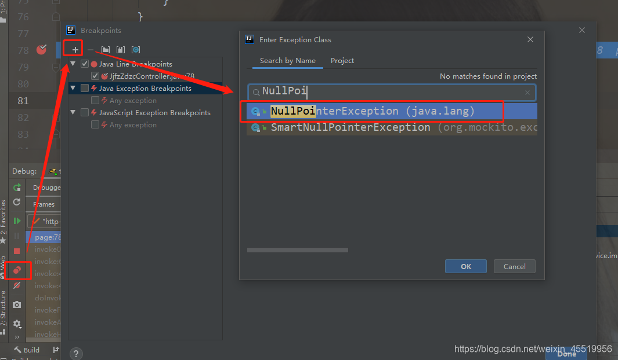This screenshot has width=618, height=360.
Task: Confirm exception class with OK
Action: [466, 266]
